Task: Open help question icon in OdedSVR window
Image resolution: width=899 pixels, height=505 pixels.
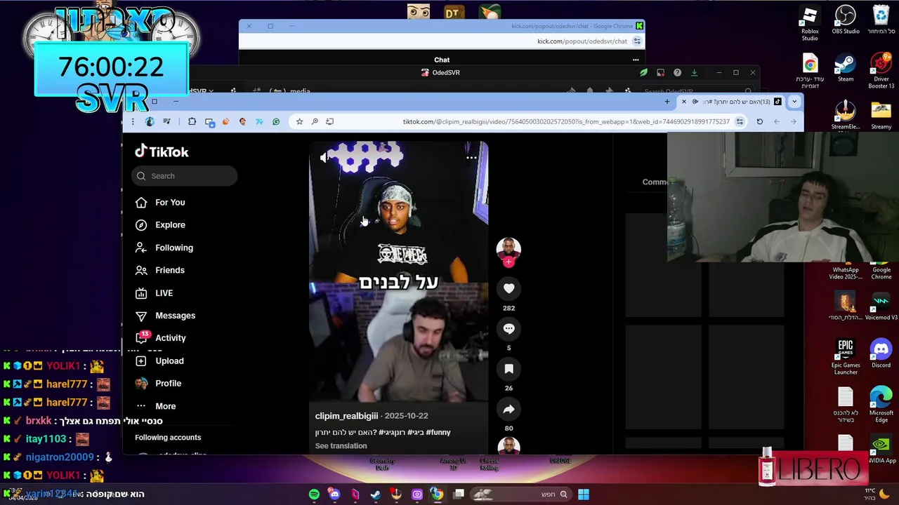Action: click(677, 72)
